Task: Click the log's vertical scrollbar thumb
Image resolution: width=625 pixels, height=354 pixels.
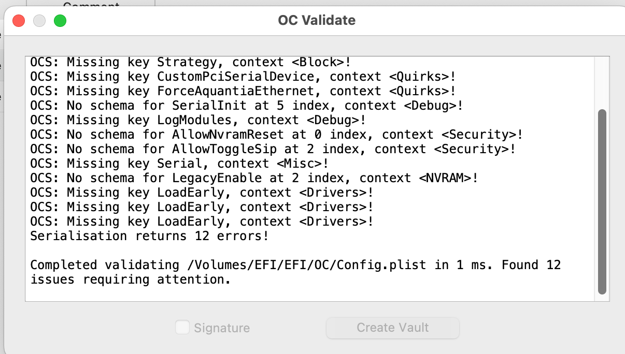Action: pos(602,202)
